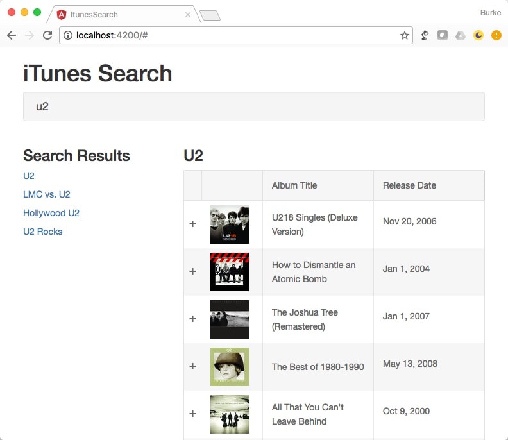The height and width of the screenshot is (440, 508).
Task: Click the U218 Singles album cover thumbnail
Action: [x=230, y=224]
